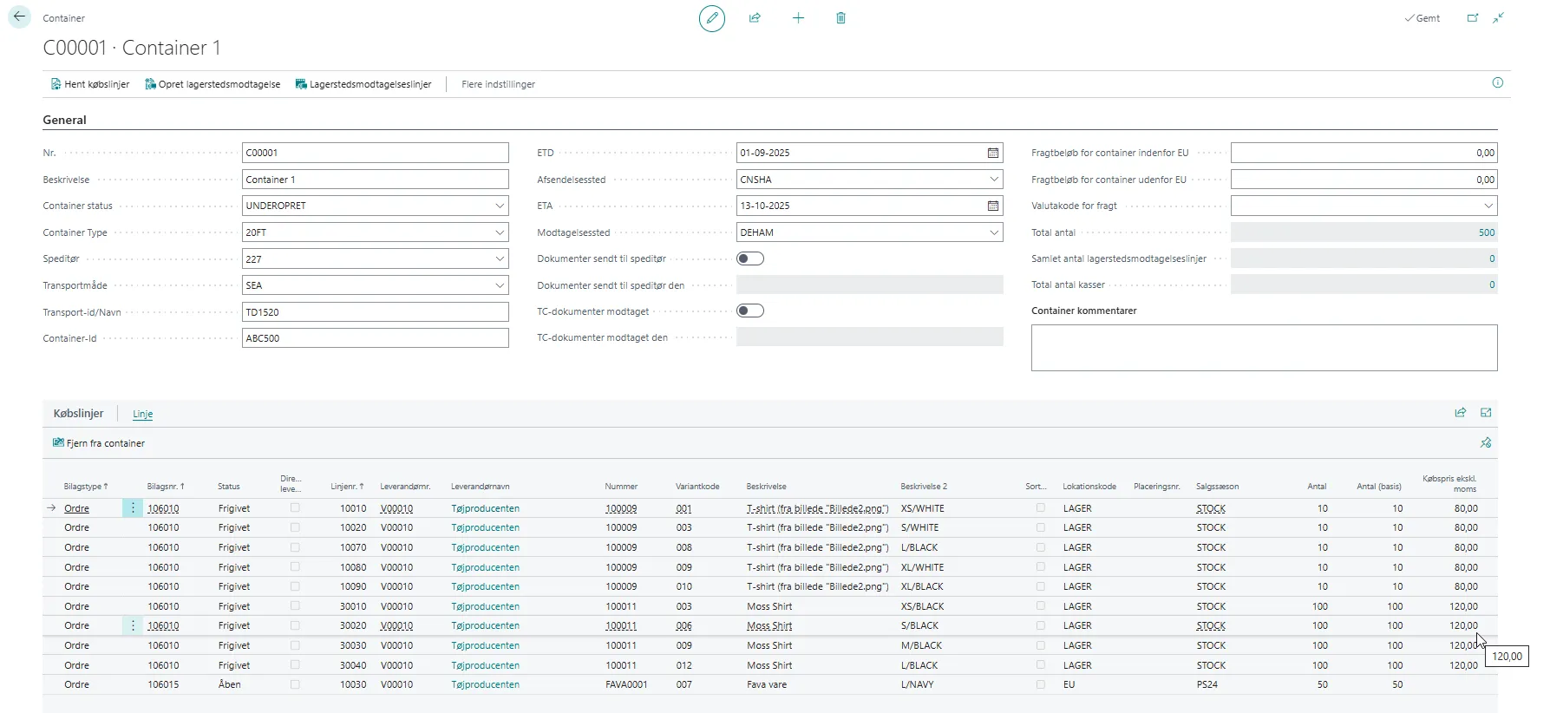The height and width of the screenshot is (713, 1550).
Task: Click Fjern fra container button
Action: 99,443
